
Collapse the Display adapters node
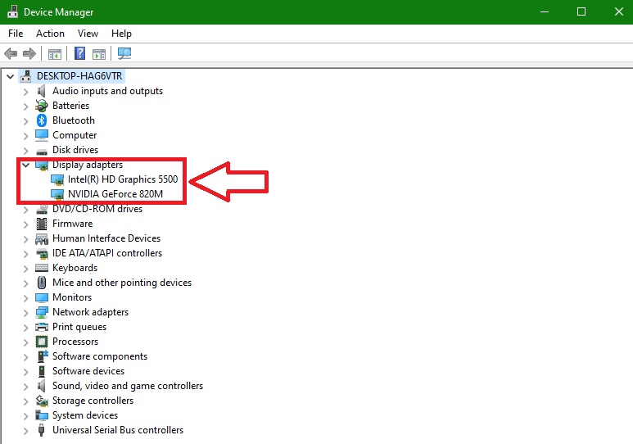point(26,165)
